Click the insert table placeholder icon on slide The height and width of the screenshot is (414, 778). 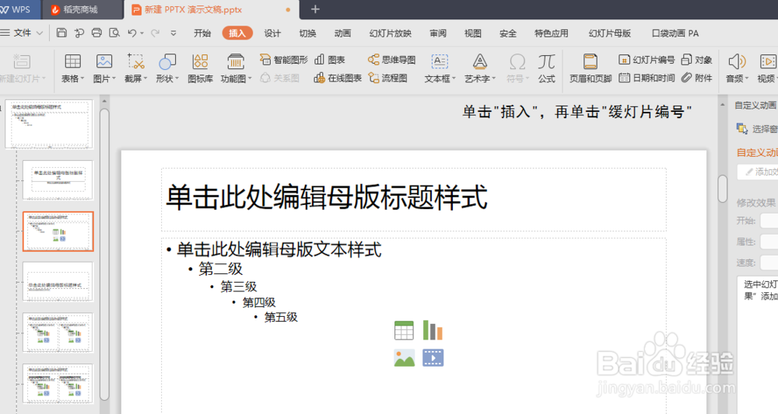pos(404,330)
